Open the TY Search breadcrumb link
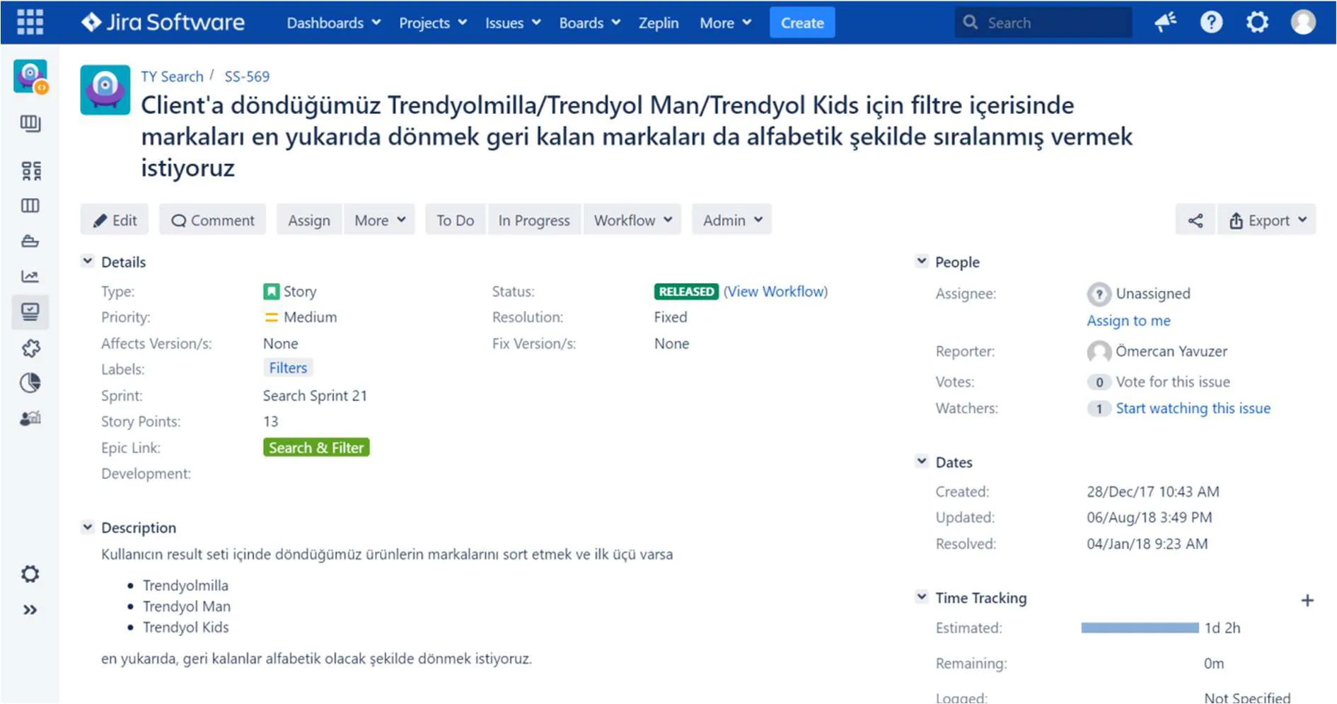 tap(172, 76)
